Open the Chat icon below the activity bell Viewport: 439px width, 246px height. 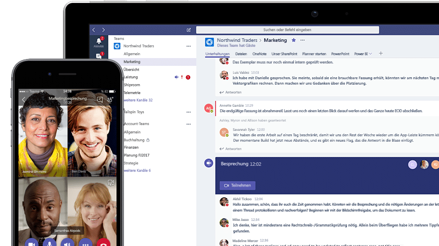click(x=99, y=56)
